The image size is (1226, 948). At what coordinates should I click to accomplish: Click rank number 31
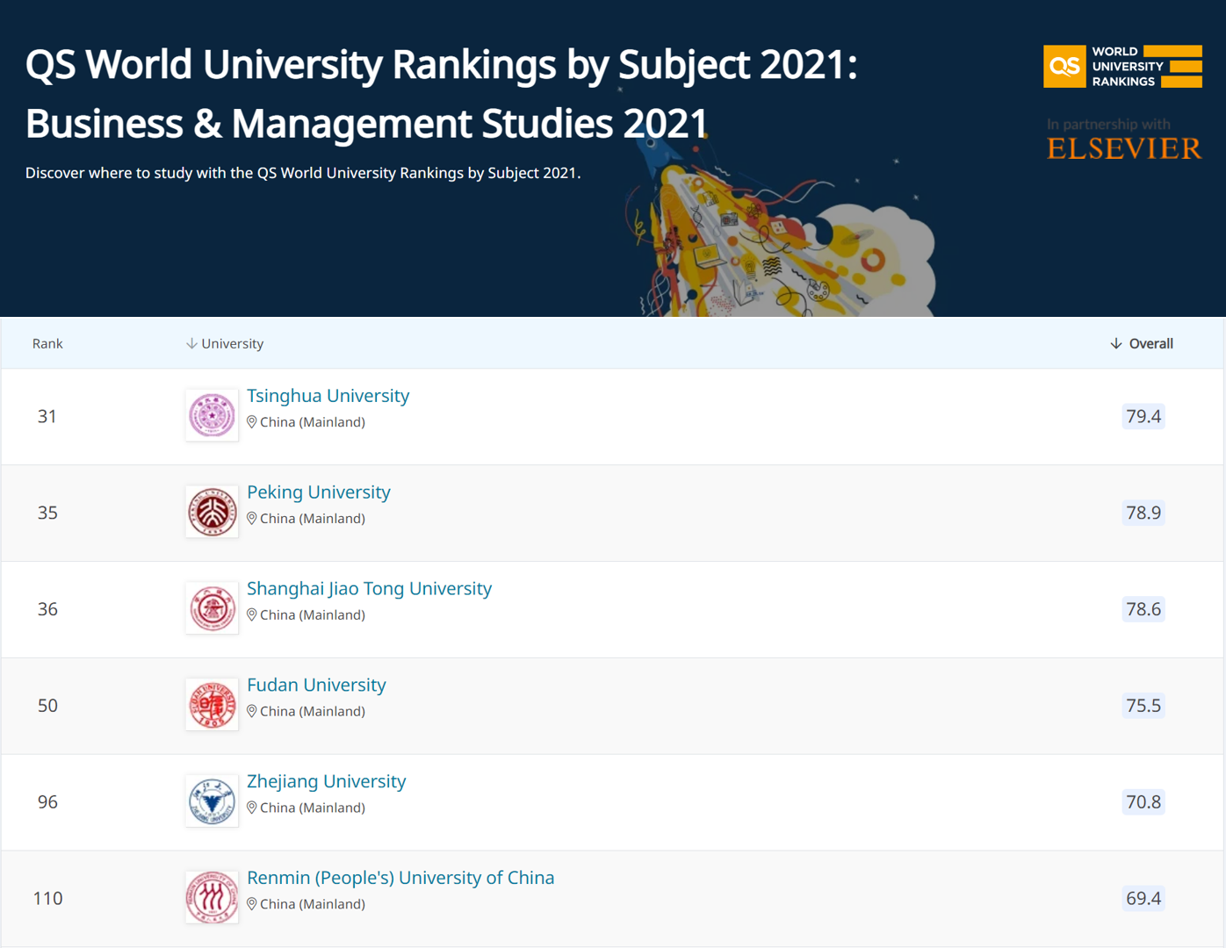point(47,416)
